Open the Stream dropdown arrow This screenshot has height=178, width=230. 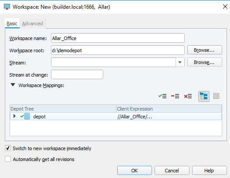tap(180, 62)
